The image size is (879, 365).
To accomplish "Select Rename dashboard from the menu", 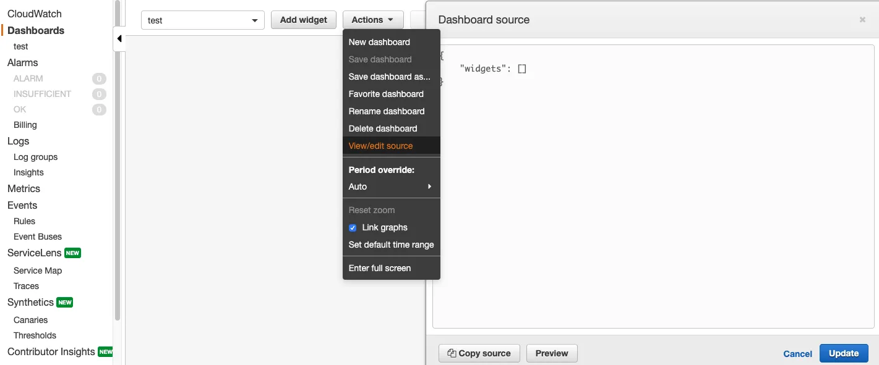I will [387, 111].
